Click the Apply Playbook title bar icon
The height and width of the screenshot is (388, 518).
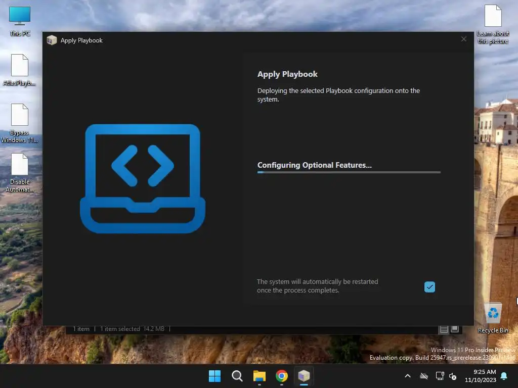tap(52, 40)
